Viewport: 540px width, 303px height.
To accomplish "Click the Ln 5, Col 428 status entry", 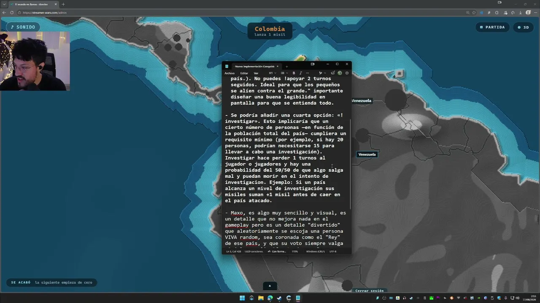I will [233, 251].
